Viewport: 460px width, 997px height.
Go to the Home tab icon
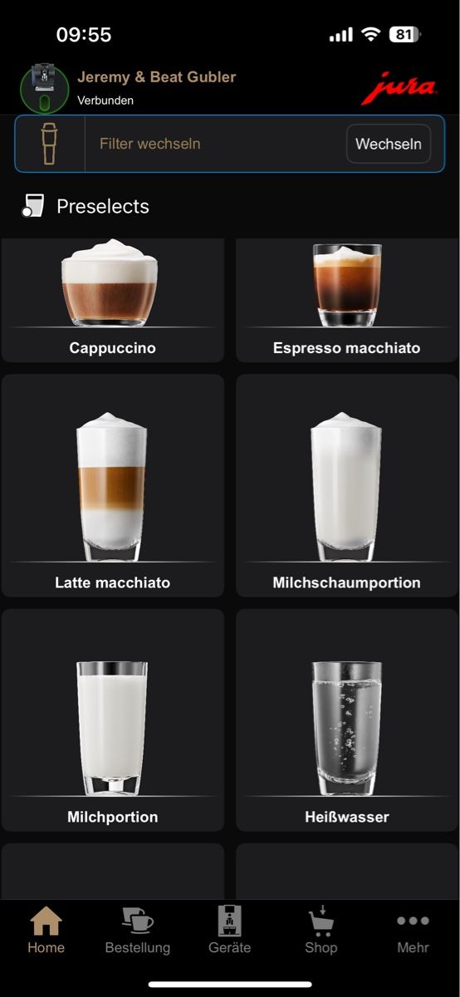tap(46, 921)
